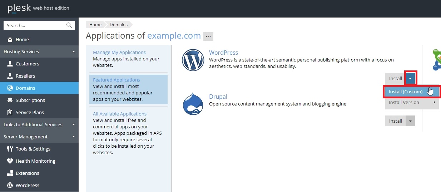Click the Resellers icon in sidebar
This screenshot has height=192, width=441.
10,76
